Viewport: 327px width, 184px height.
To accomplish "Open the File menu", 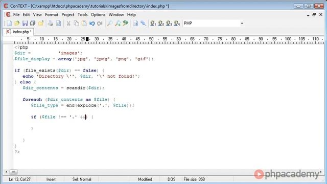I will click(x=16, y=15).
